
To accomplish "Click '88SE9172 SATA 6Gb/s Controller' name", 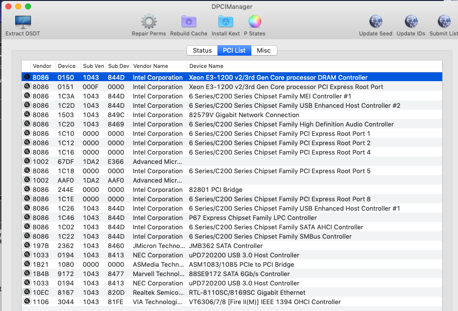I will pos(239,274).
